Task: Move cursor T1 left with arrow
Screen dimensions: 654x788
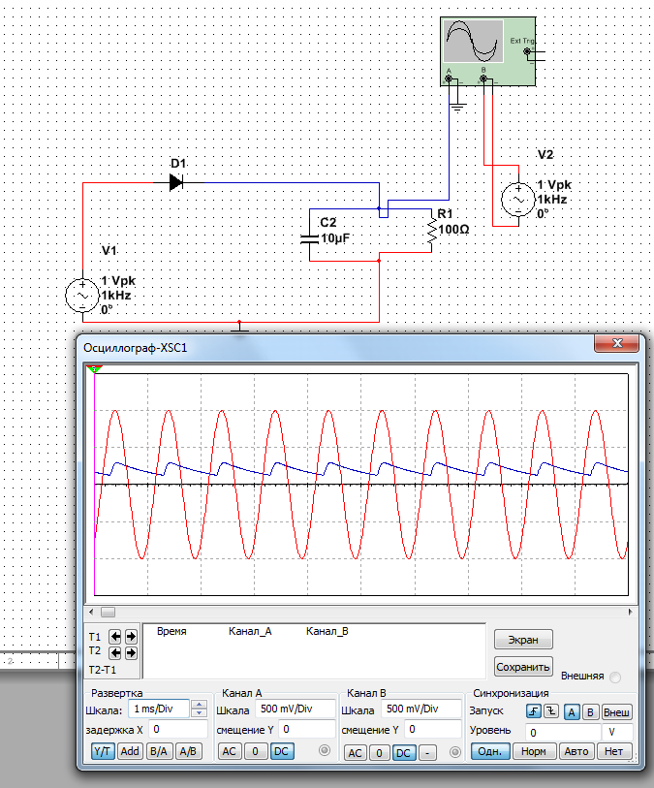Action: (115, 637)
